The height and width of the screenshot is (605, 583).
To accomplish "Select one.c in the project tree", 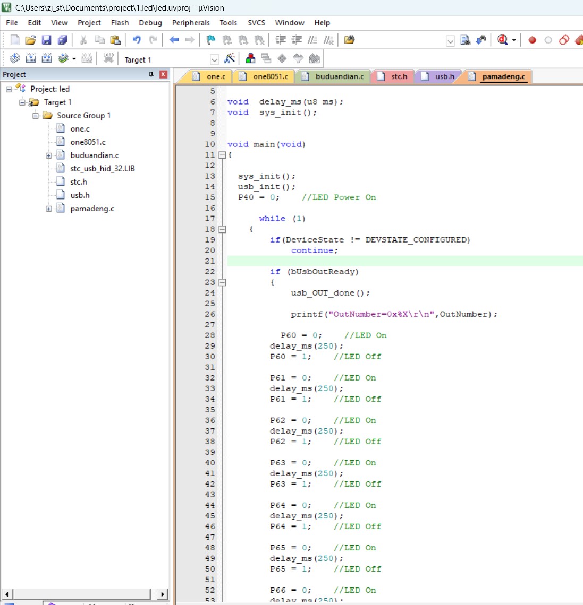I will pos(80,129).
